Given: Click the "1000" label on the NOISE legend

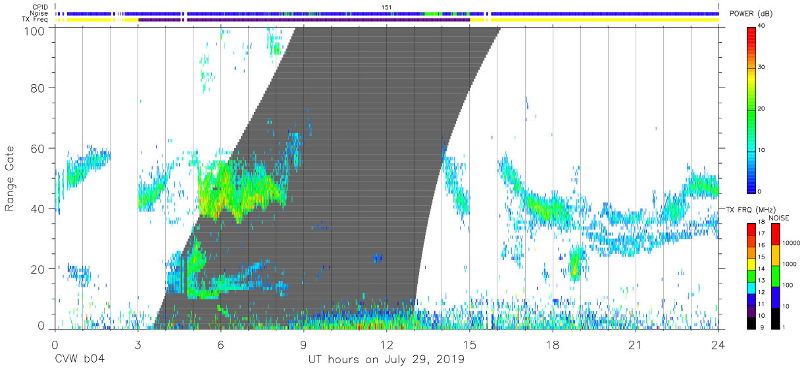Looking at the screenshot, I should pos(790,264).
